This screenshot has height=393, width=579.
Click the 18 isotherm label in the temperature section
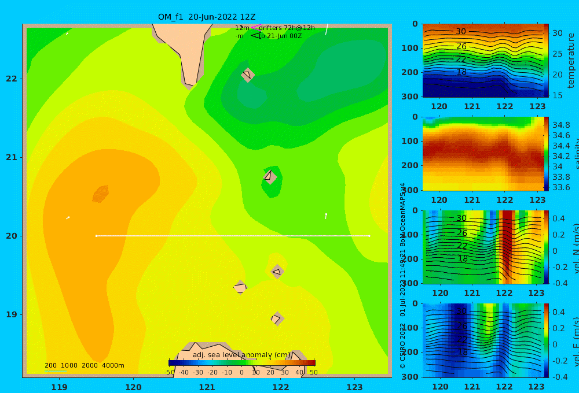[x=461, y=72]
